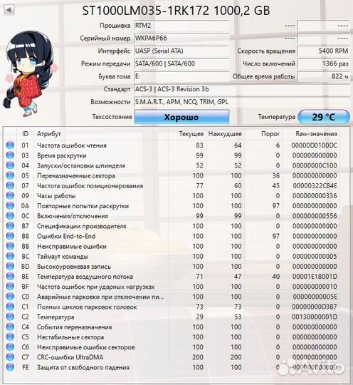This screenshot has height=385, width=353.
Task: Click the ID column header
Action: [x=25, y=134]
